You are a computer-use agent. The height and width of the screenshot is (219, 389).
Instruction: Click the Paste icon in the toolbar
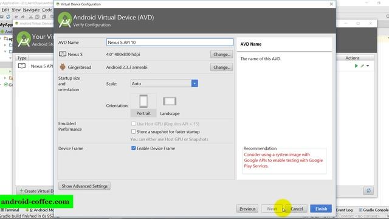click(44, 16)
